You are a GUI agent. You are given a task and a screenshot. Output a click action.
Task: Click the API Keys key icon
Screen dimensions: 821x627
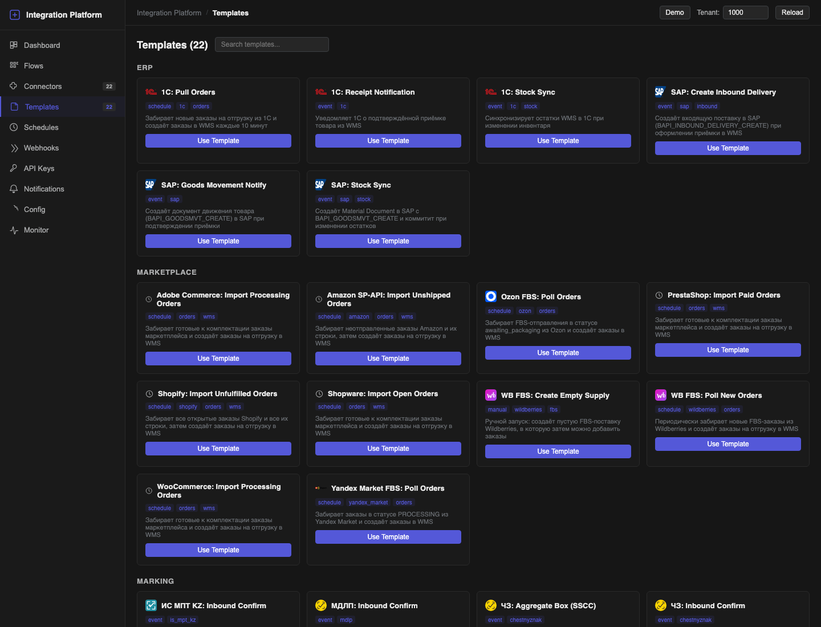(x=14, y=168)
